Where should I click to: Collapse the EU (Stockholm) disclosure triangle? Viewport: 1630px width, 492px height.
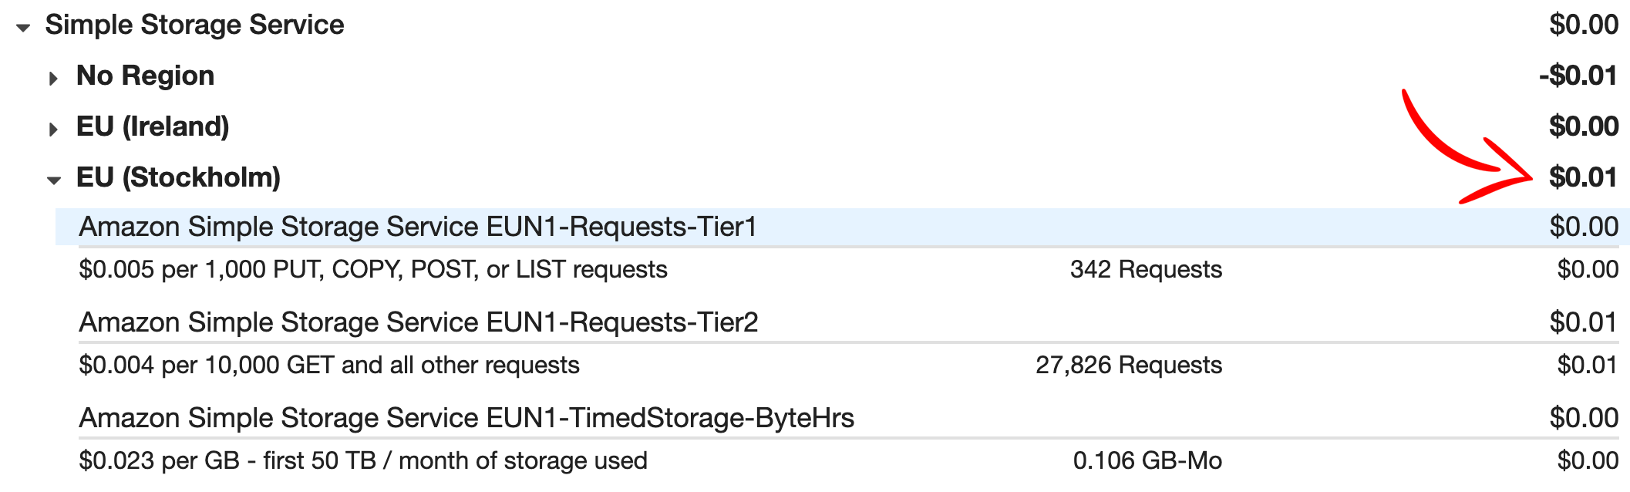[54, 180]
